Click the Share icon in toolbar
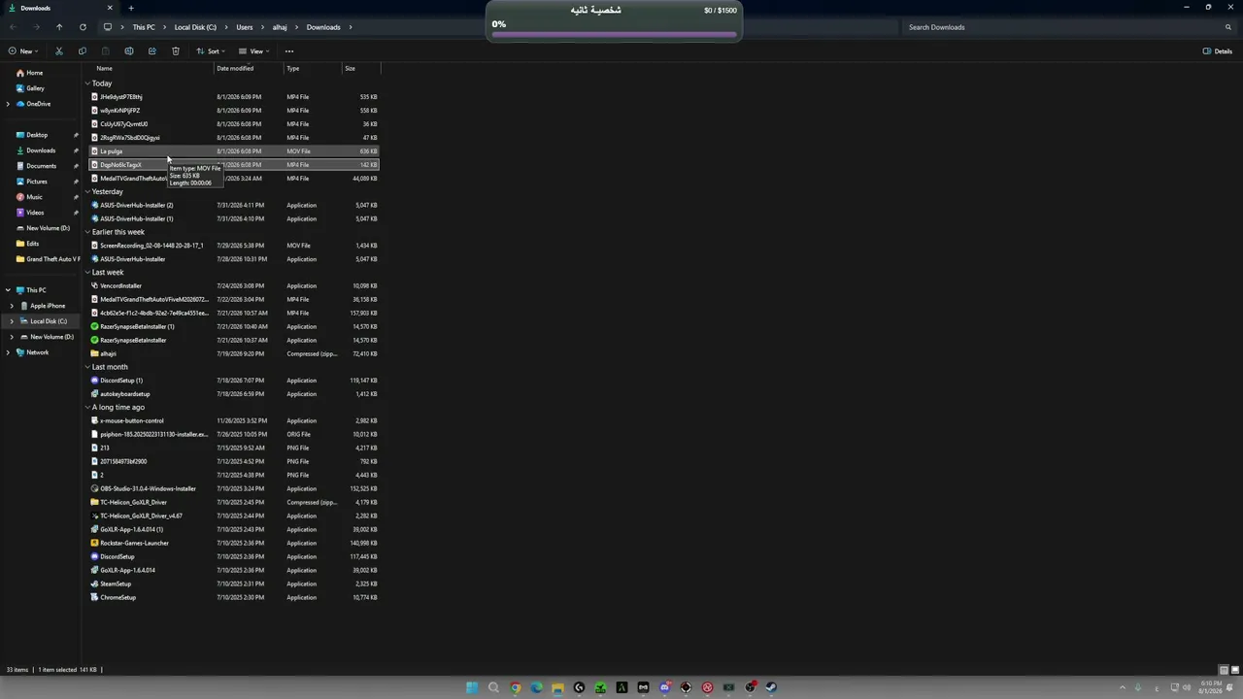 [152, 51]
